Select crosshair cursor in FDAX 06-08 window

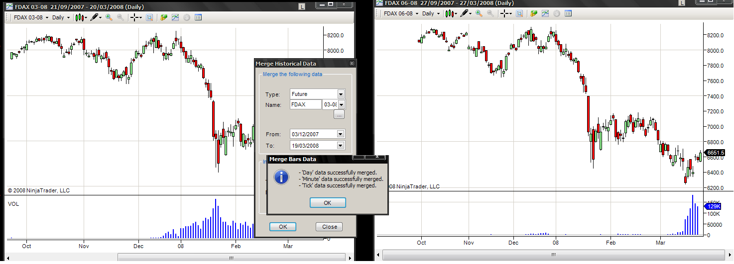pyautogui.click(x=506, y=13)
